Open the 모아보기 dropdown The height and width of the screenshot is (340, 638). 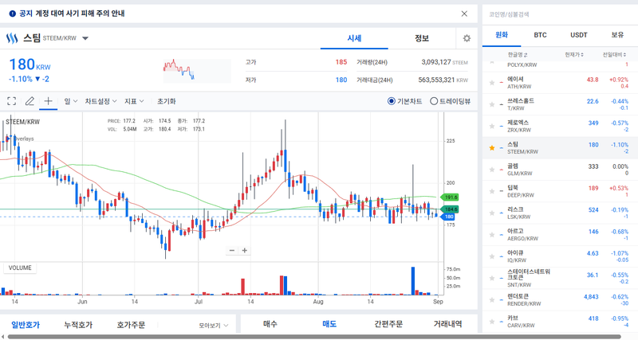tap(214, 326)
